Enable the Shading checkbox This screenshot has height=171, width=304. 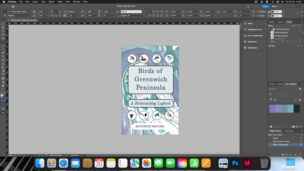click(x=258, y=12)
